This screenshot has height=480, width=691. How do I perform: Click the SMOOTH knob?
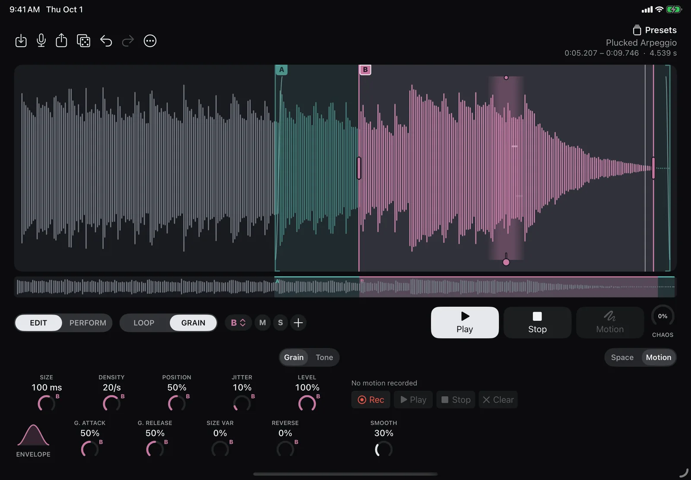[384, 449]
